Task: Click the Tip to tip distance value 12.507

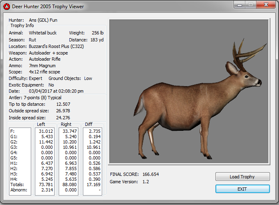Action: [63, 104]
